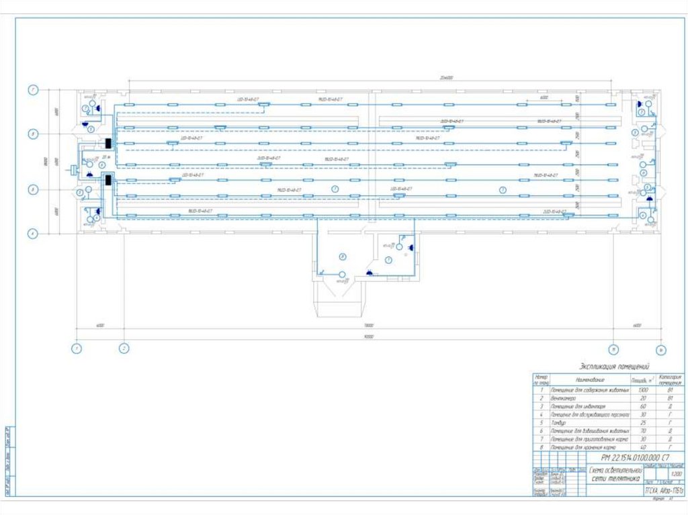Click room number 6 circle in left room
Screen dimensions: 688x515
pyautogui.click(x=102, y=165)
